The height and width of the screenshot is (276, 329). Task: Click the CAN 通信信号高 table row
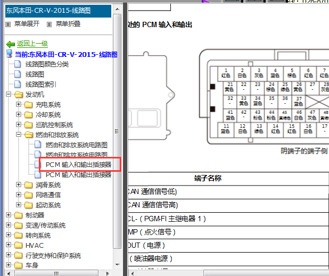(x=228, y=205)
